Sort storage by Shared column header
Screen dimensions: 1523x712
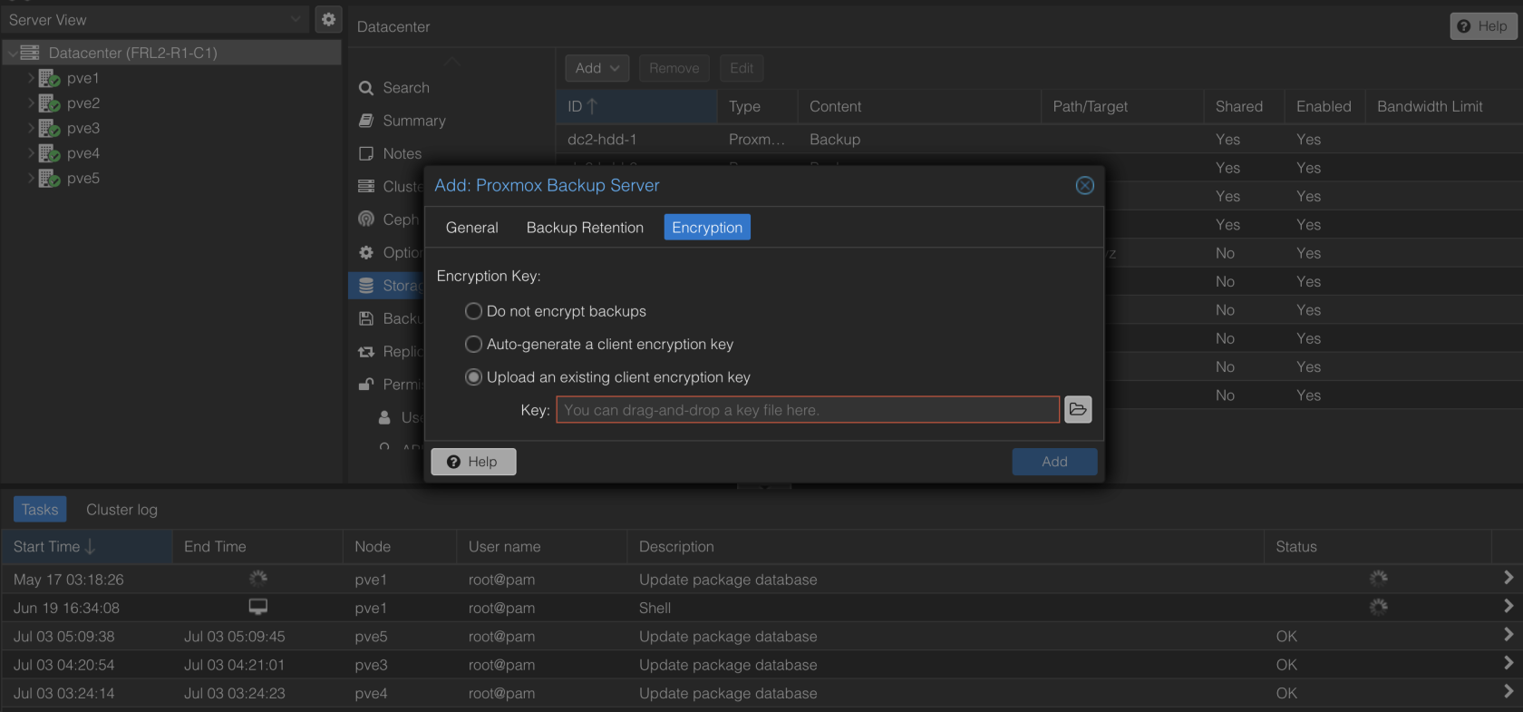(1244, 106)
